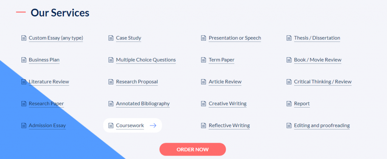Select the Reflective Writing link
Viewport: 387px width, 159px height.
(229, 126)
